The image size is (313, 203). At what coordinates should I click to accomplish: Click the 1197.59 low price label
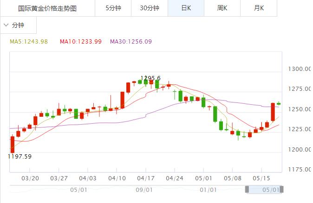click(x=20, y=156)
